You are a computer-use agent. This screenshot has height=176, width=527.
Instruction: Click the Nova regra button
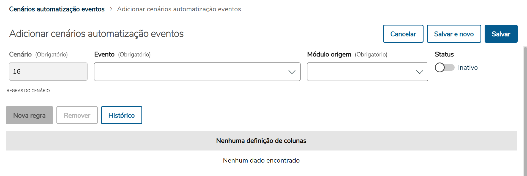[x=29, y=115]
